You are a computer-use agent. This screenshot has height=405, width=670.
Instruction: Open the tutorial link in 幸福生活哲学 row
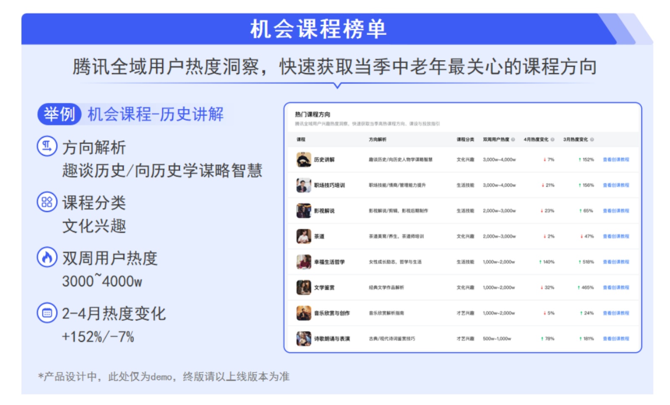(x=616, y=262)
